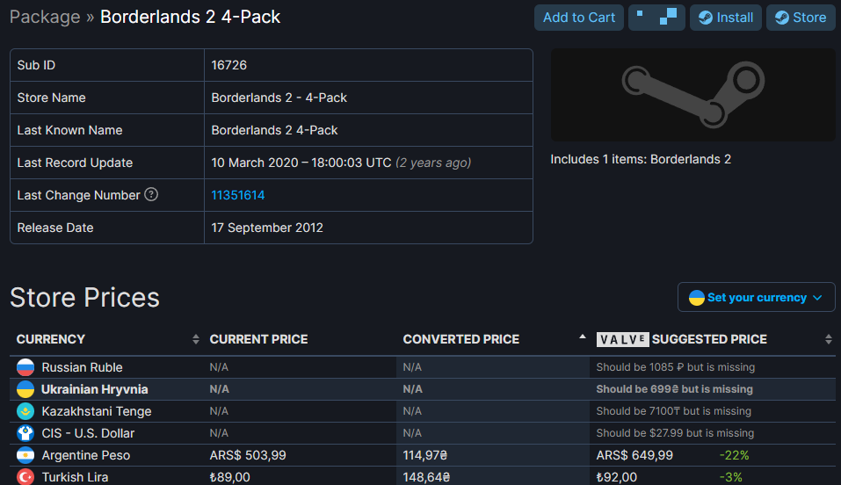841x485 pixels.
Task: Click the -22% price difference
Action: pos(734,455)
